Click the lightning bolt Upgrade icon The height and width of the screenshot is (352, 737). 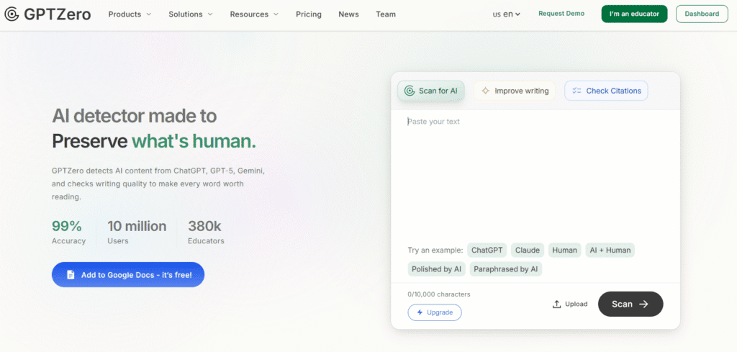pyautogui.click(x=419, y=312)
